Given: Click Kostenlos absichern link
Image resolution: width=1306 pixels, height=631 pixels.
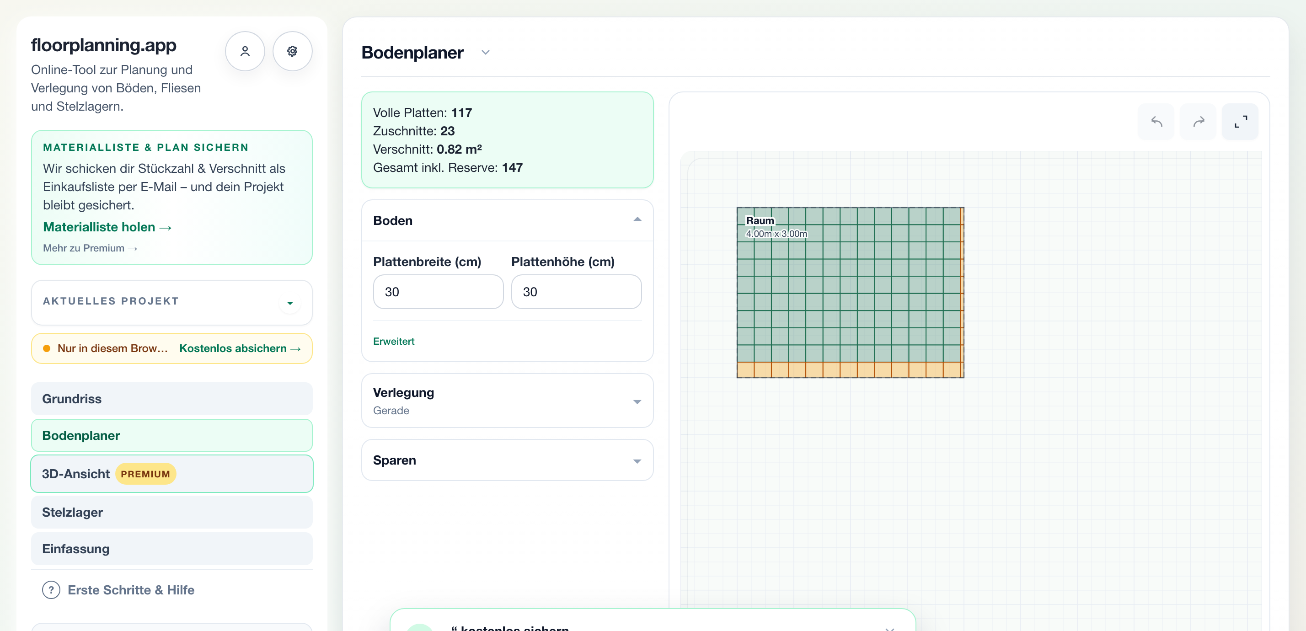Looking at the screenshot, I should pyautogui.click(x=241, y=349).
